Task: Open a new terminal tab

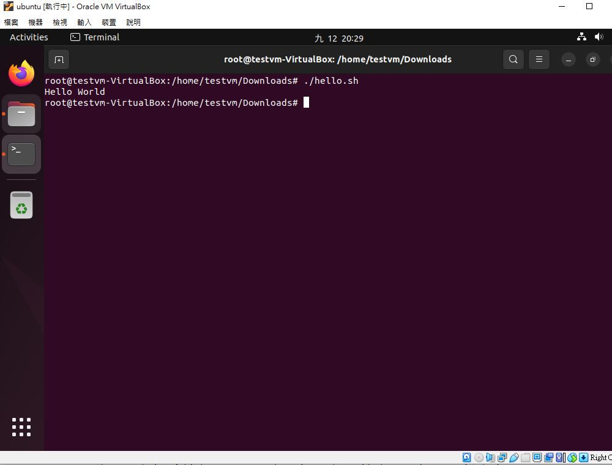Action: pyautogui.click(x=59, y=60)
